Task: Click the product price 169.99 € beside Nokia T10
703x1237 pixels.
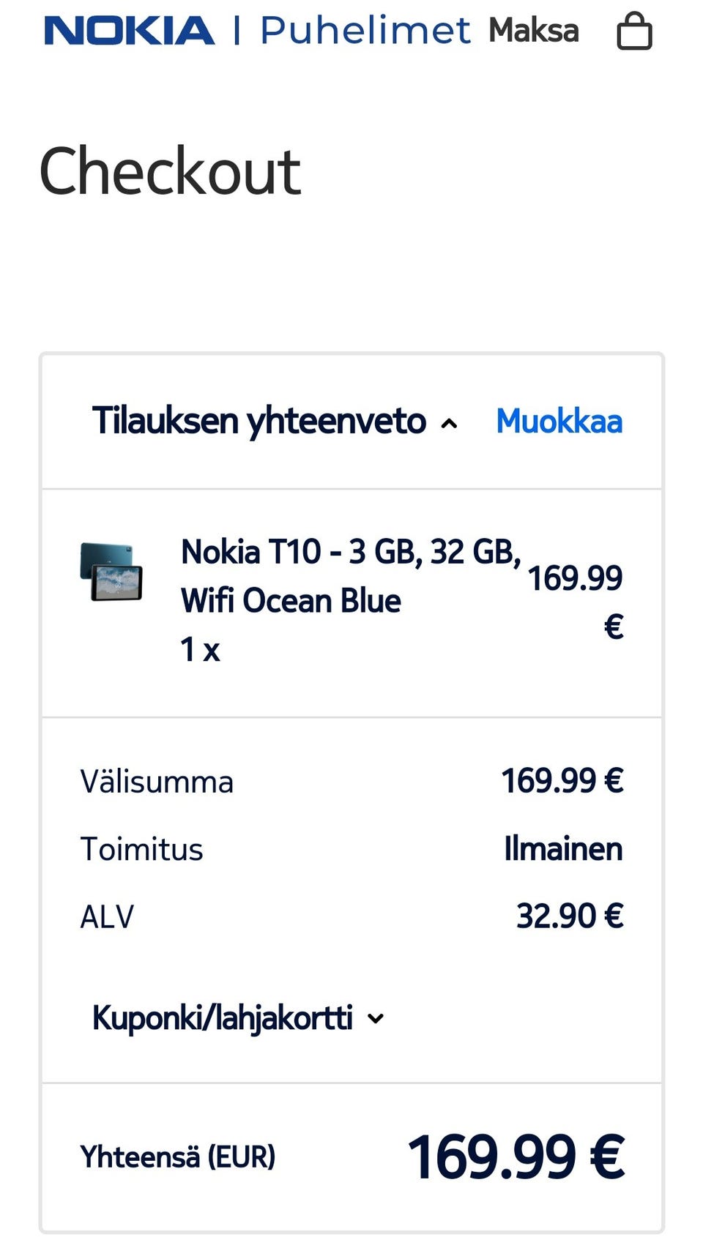Action: (x=576, y=600)
